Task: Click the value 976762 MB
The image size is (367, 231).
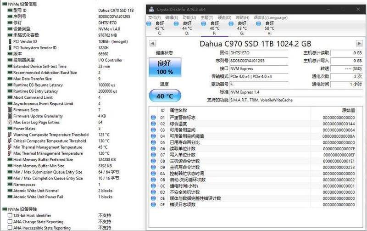Action: (108, 35)
